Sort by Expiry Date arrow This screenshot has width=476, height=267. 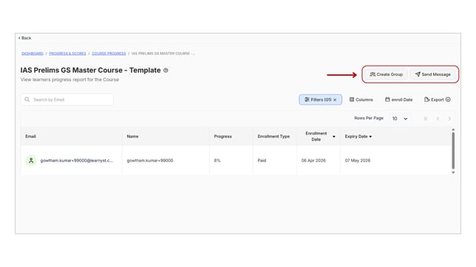370,136
